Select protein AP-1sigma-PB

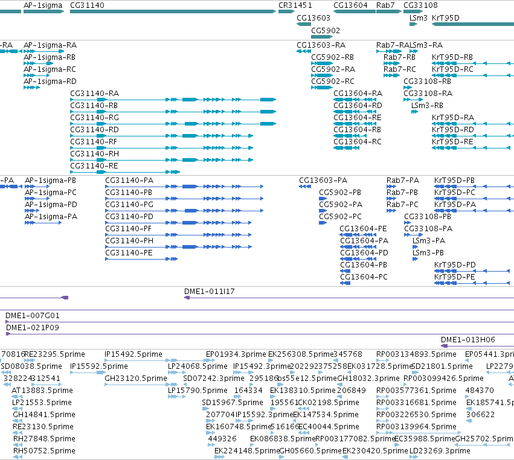37,187
